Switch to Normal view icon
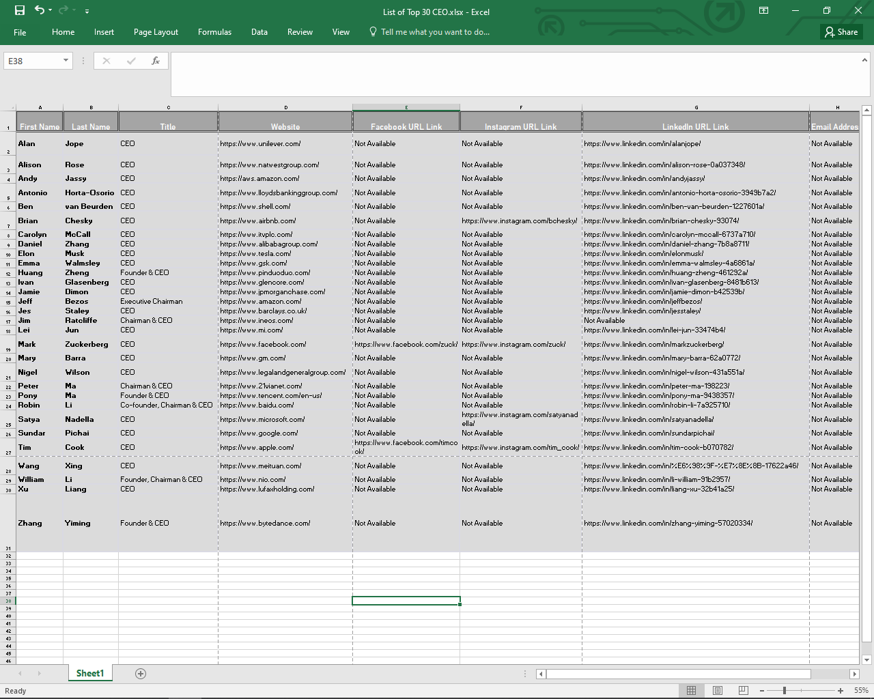874x699 pixels. click(x=691, y=691)
